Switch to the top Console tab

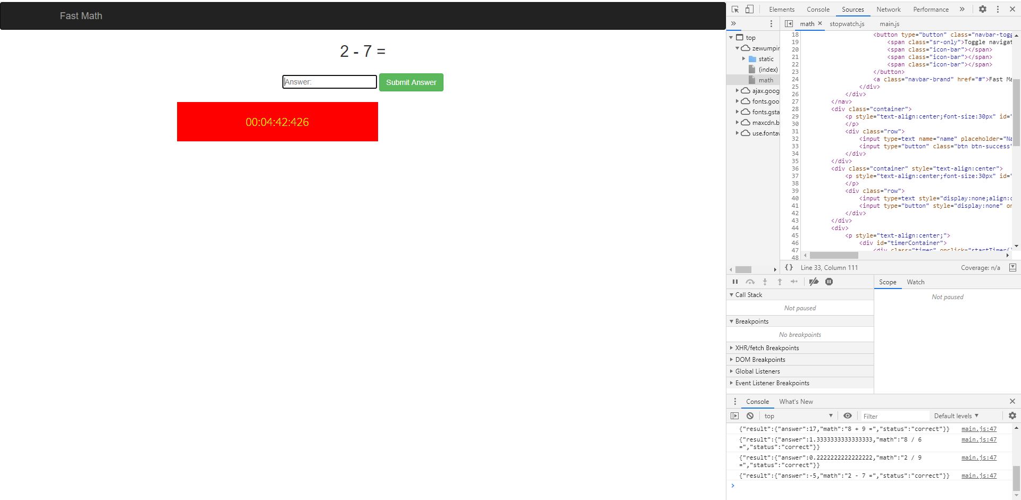[818, 9]
